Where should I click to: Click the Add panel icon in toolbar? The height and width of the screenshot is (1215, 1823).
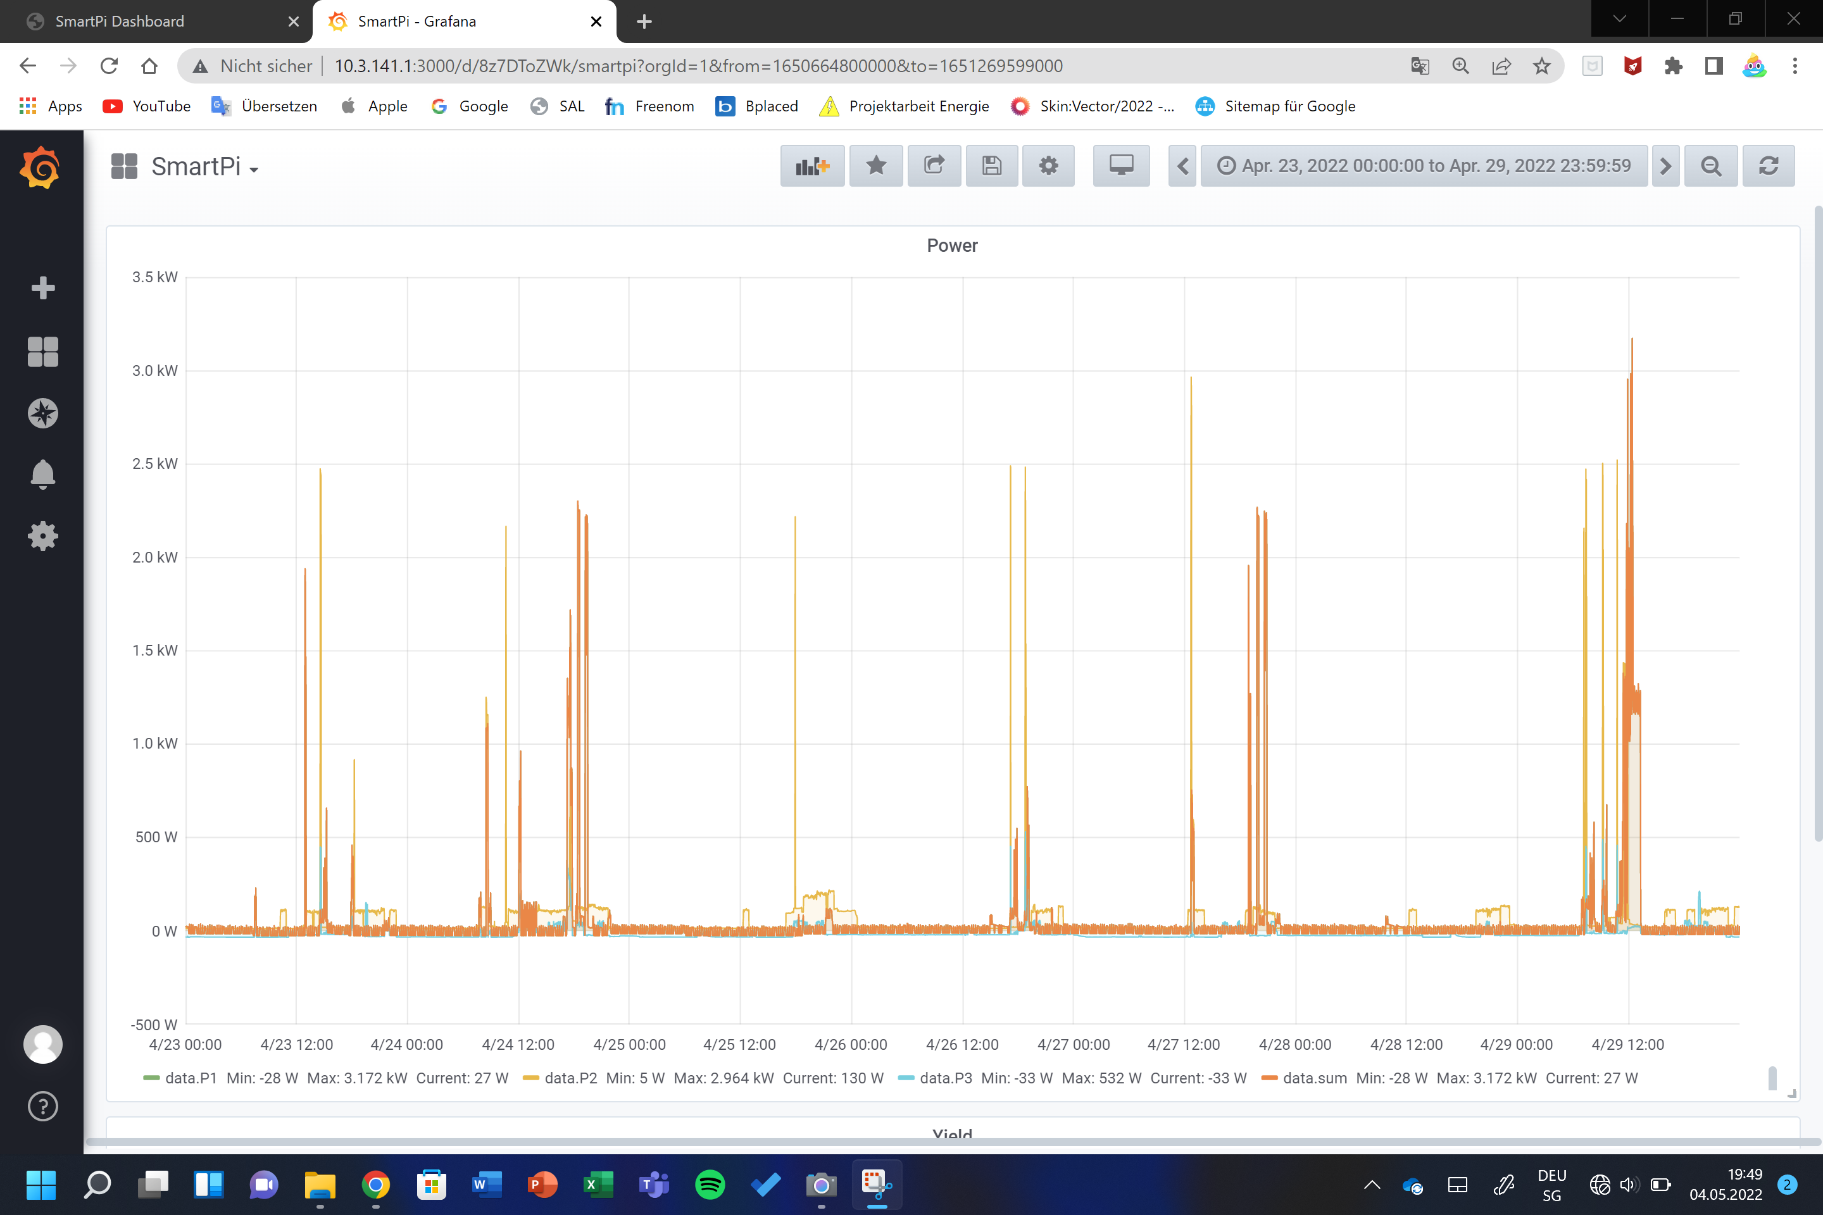[x=811, y=166]
